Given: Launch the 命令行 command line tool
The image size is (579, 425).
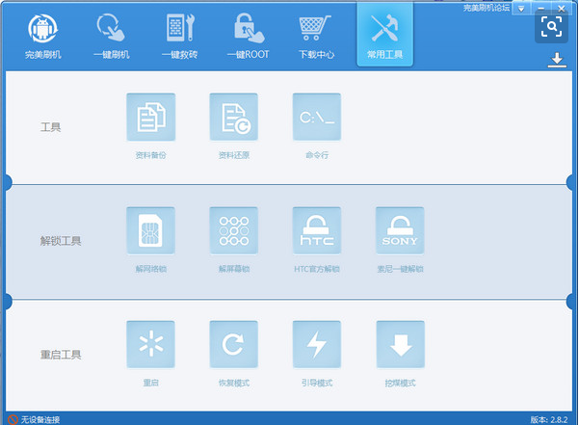Looking at the screenshot, I should 317,117.
